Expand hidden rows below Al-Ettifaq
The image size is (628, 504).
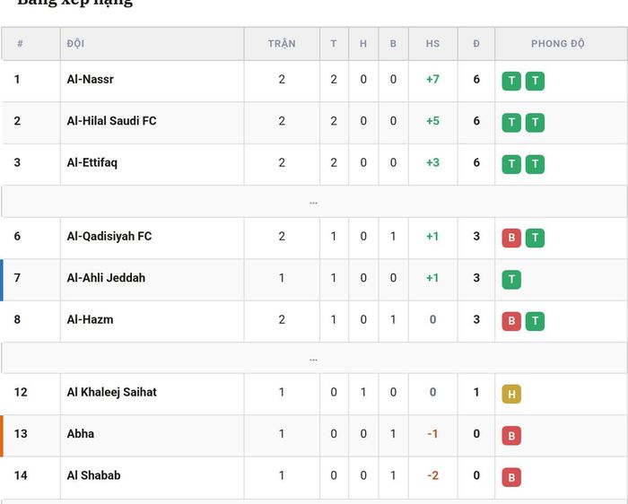pyautogui.click(x=314, y=202)
